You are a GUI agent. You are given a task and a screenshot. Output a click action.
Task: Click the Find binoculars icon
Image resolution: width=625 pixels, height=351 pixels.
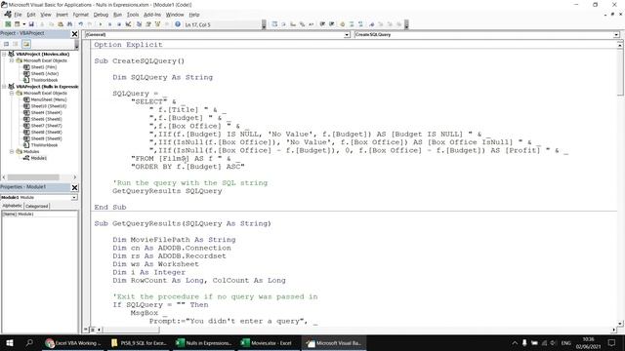coord(69,24)
